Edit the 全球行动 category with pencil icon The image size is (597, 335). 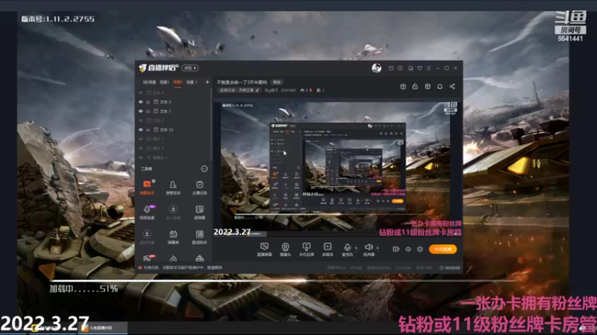(257, 90)
